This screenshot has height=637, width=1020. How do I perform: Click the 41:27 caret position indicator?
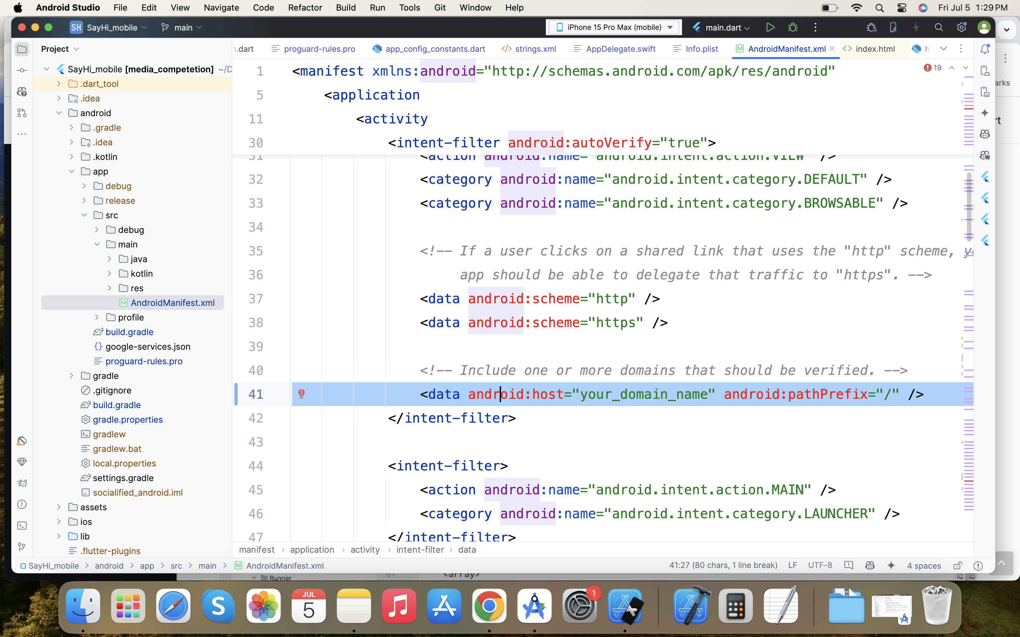[723, 565]
